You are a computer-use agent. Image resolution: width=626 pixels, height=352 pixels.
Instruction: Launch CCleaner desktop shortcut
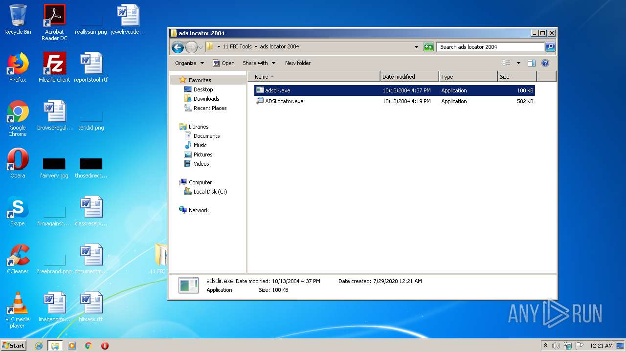(18, 259)
